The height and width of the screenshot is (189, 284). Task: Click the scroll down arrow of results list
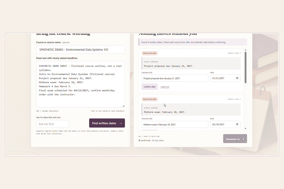tap(246, 128)
